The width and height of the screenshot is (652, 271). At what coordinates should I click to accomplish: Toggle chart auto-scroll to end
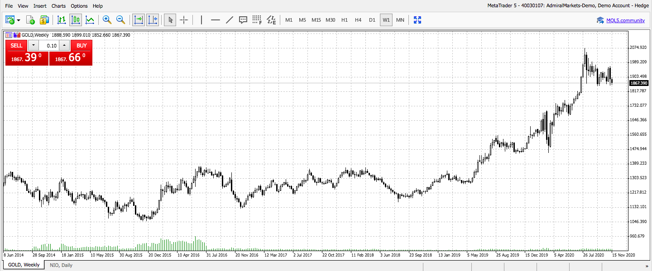139,20
